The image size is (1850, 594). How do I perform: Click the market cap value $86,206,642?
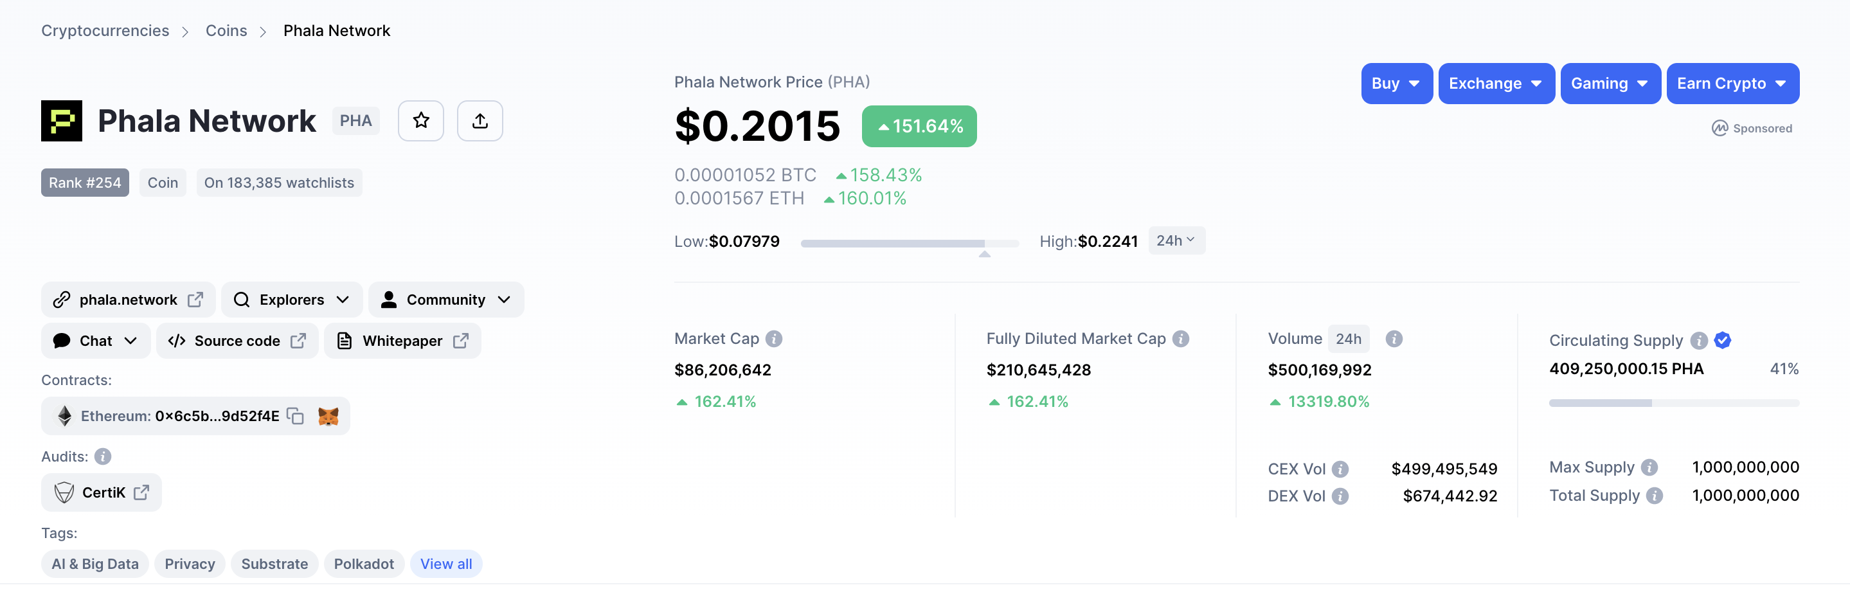(x=723, y=370)
